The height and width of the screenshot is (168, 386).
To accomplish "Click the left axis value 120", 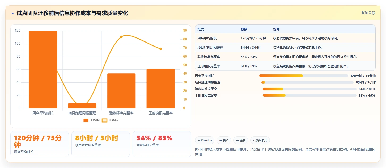I will [x=18, y=31].
